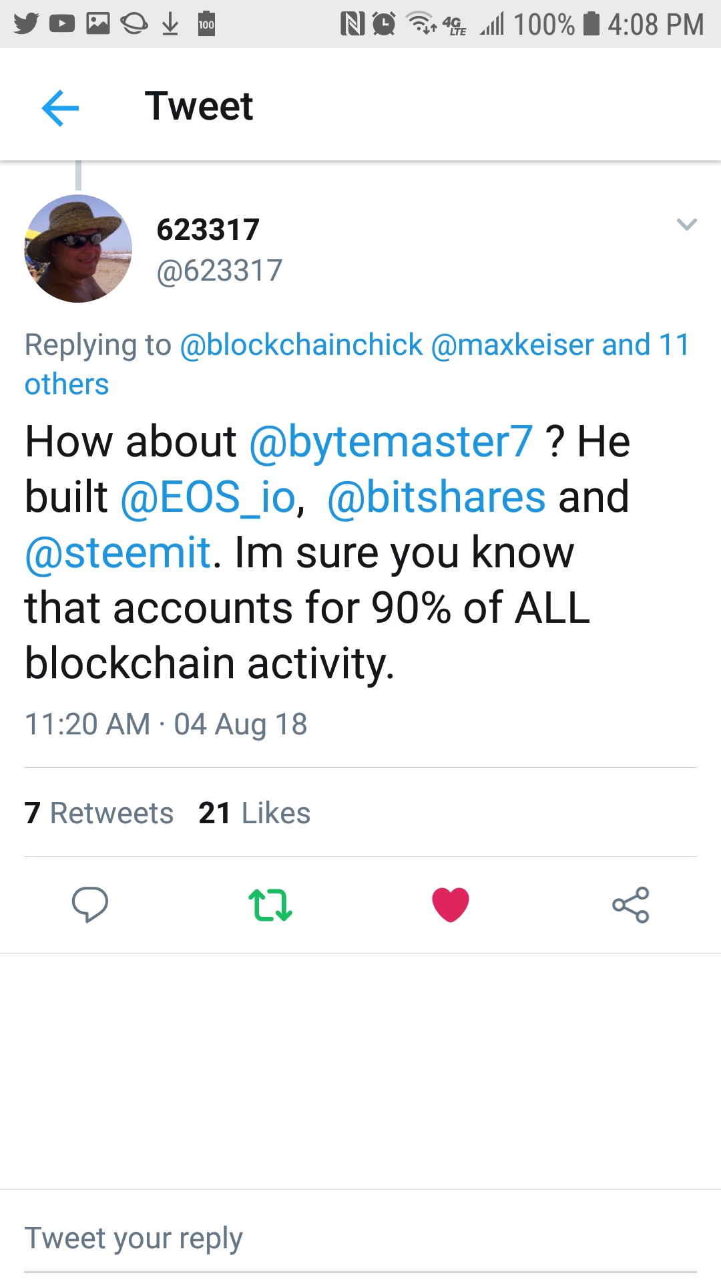Image resolution: width=721 pixels, height=1283 pixels.
Task: Tap the @blockchainchick reply handle
Action: coord(301,345)
